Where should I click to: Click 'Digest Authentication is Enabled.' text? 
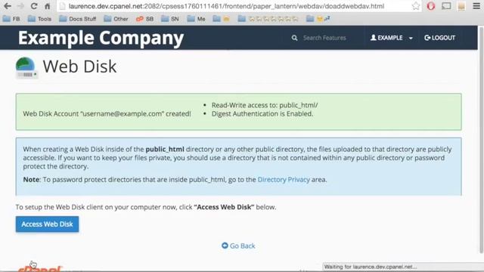(262, 114)
